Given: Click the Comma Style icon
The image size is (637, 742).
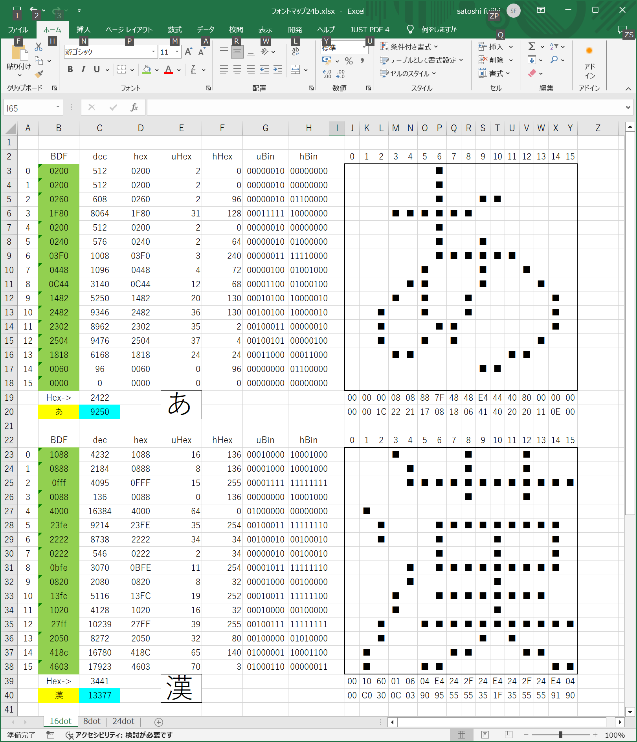Looking at the screenshot, I should point(362,61).
